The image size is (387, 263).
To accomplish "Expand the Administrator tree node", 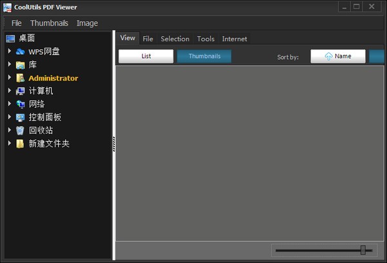I will (x=10, y=77).
